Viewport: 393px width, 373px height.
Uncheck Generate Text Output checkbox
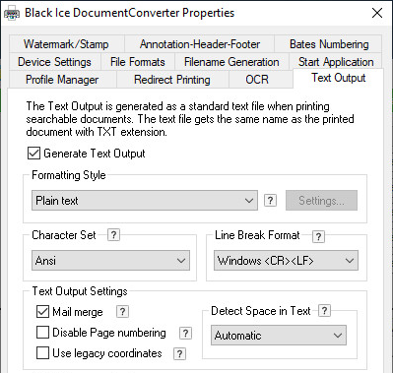point(33,154)
